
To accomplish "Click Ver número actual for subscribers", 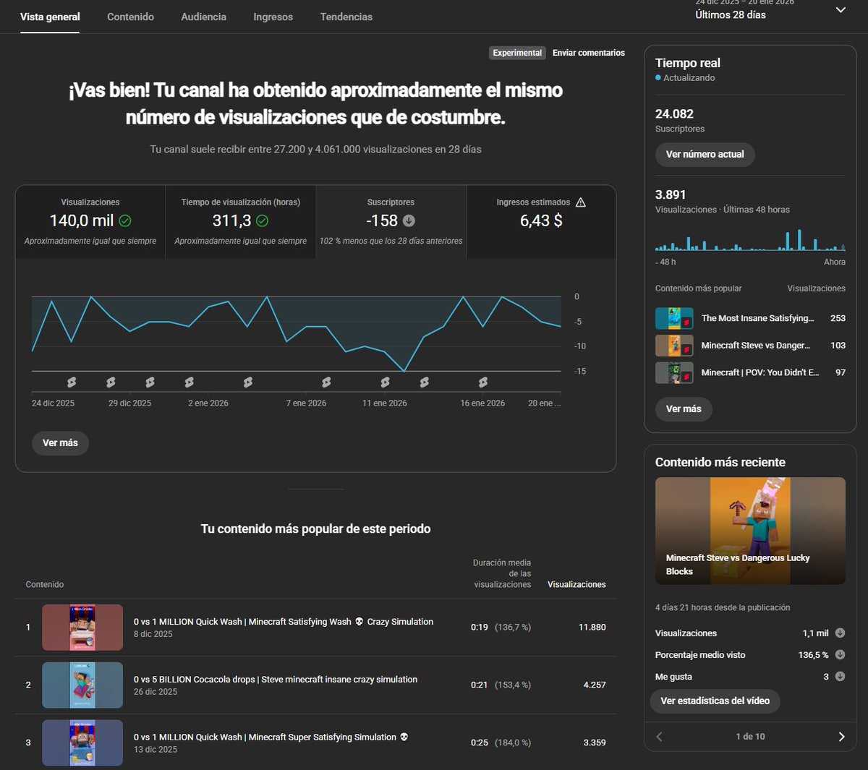I will click(x=705, y=154).
